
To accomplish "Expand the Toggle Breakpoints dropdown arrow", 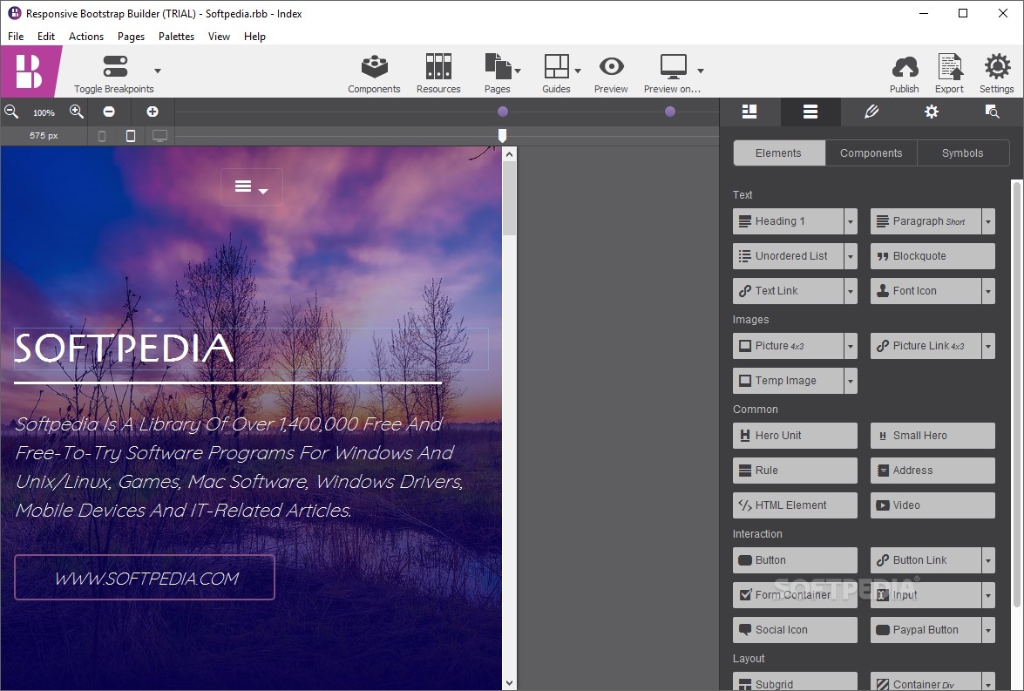I will click(158, 71).
